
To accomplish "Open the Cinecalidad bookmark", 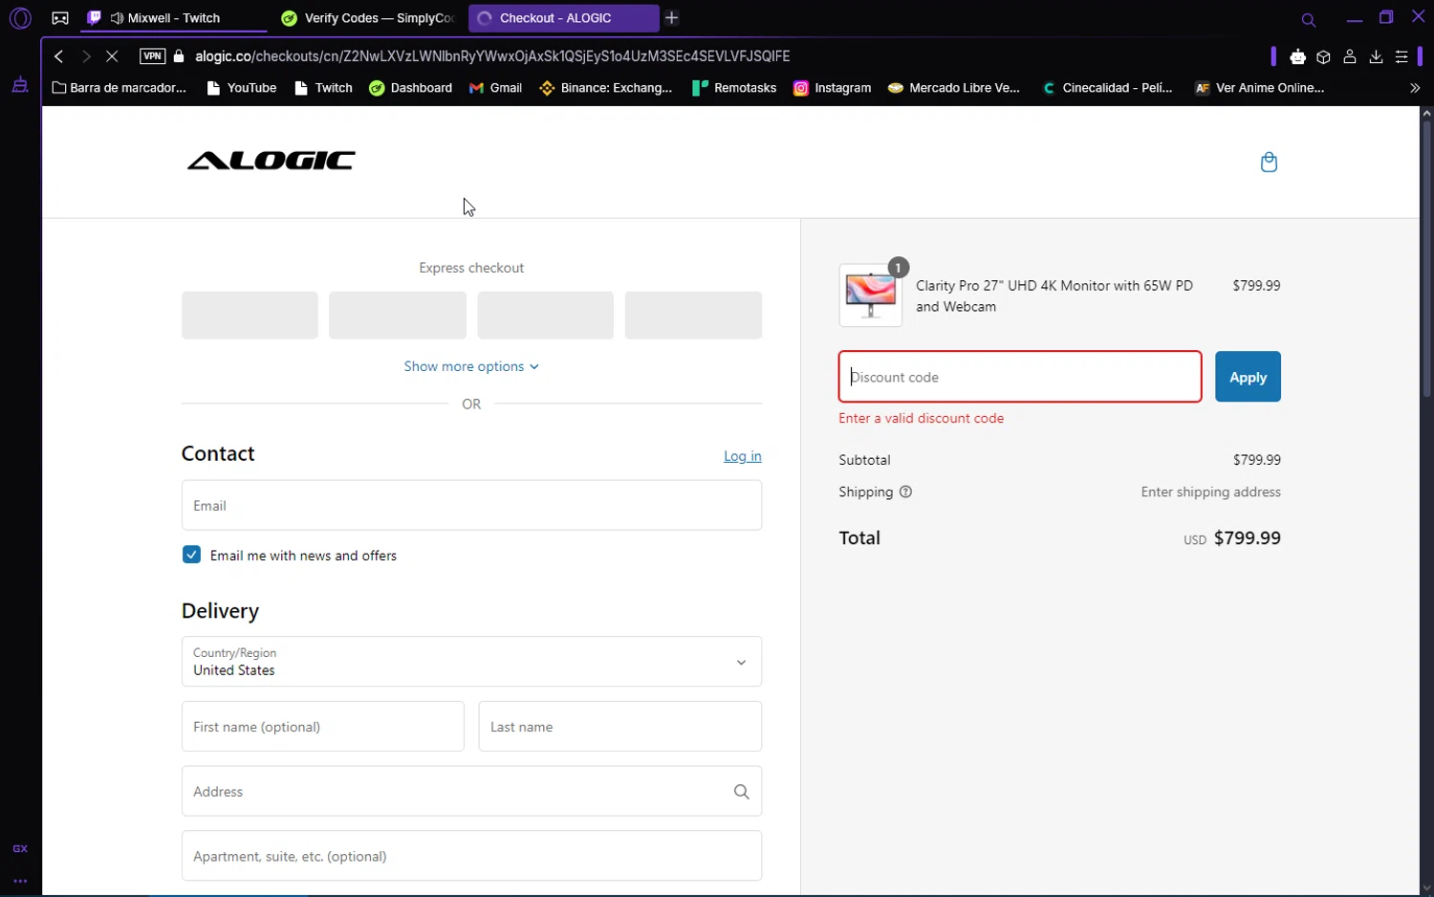I will [1107, 88].
